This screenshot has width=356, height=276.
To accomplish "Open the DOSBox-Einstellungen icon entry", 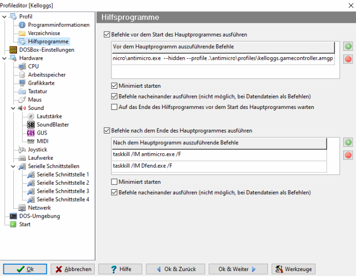I will [x=13, y=50].
